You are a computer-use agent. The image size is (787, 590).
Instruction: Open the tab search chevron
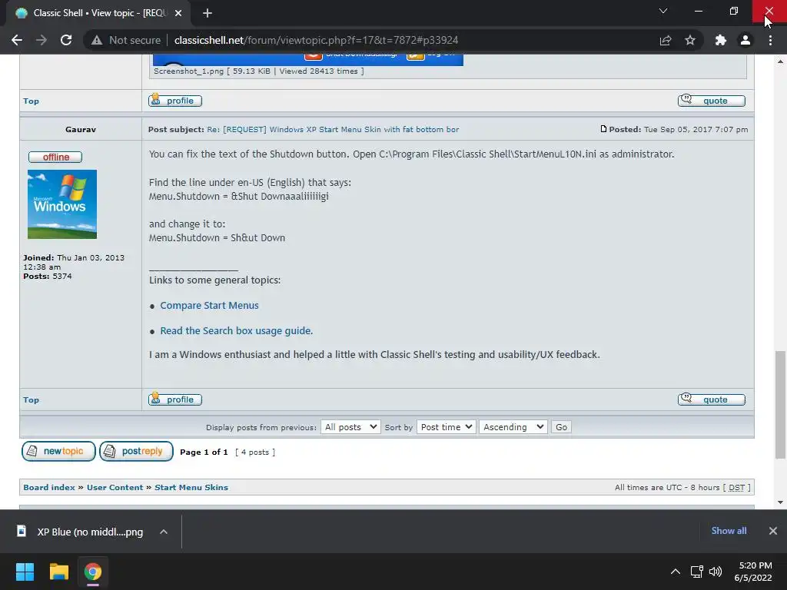click(663, 11)
